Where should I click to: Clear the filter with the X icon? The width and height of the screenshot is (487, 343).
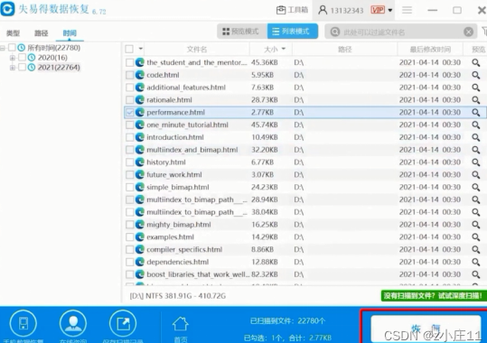pyautogui.click(x=468, y=32)
